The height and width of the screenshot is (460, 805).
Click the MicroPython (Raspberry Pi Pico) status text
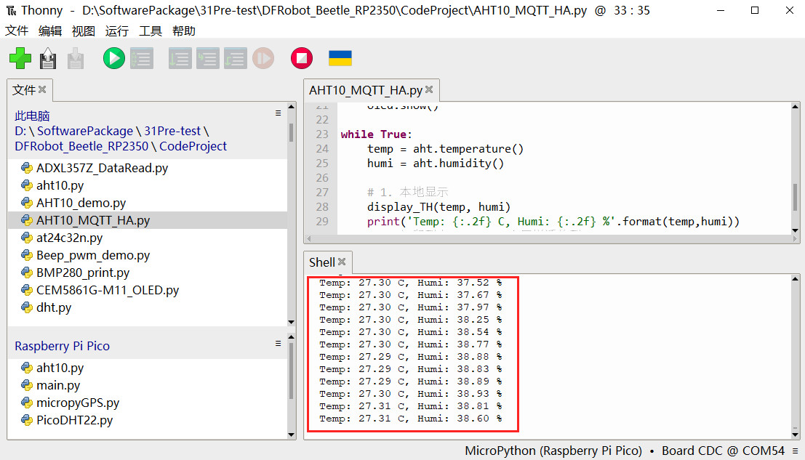[x=553, y=451]
